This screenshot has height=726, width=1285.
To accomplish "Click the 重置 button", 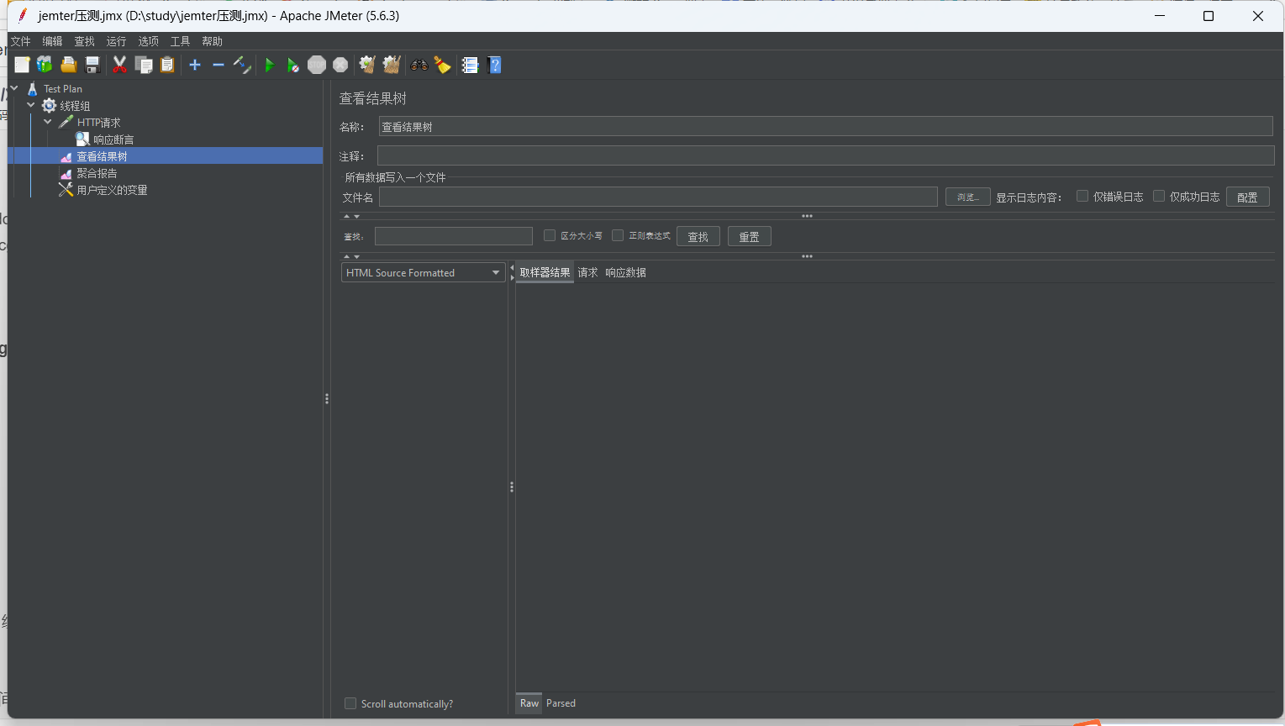I will [x=749, y=237].
